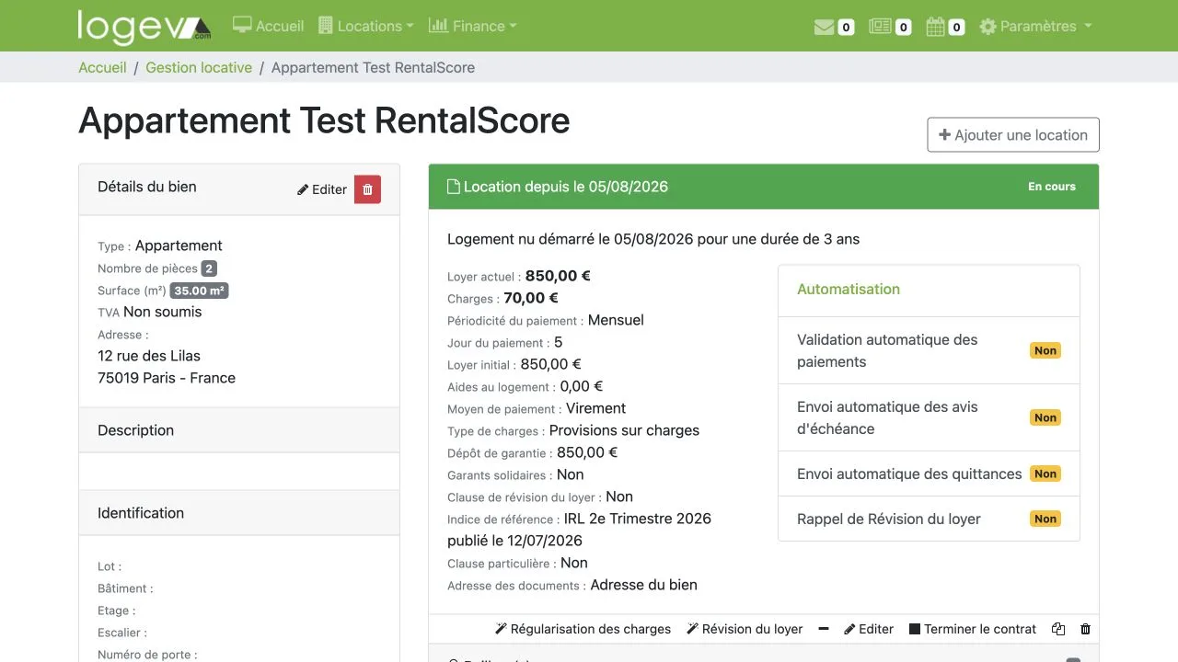Toggle Rappel de Révision du loyer

(1045, 519)
